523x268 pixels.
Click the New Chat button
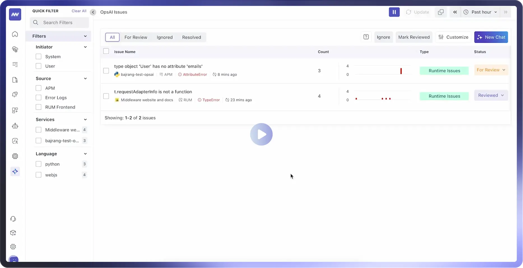491,37
